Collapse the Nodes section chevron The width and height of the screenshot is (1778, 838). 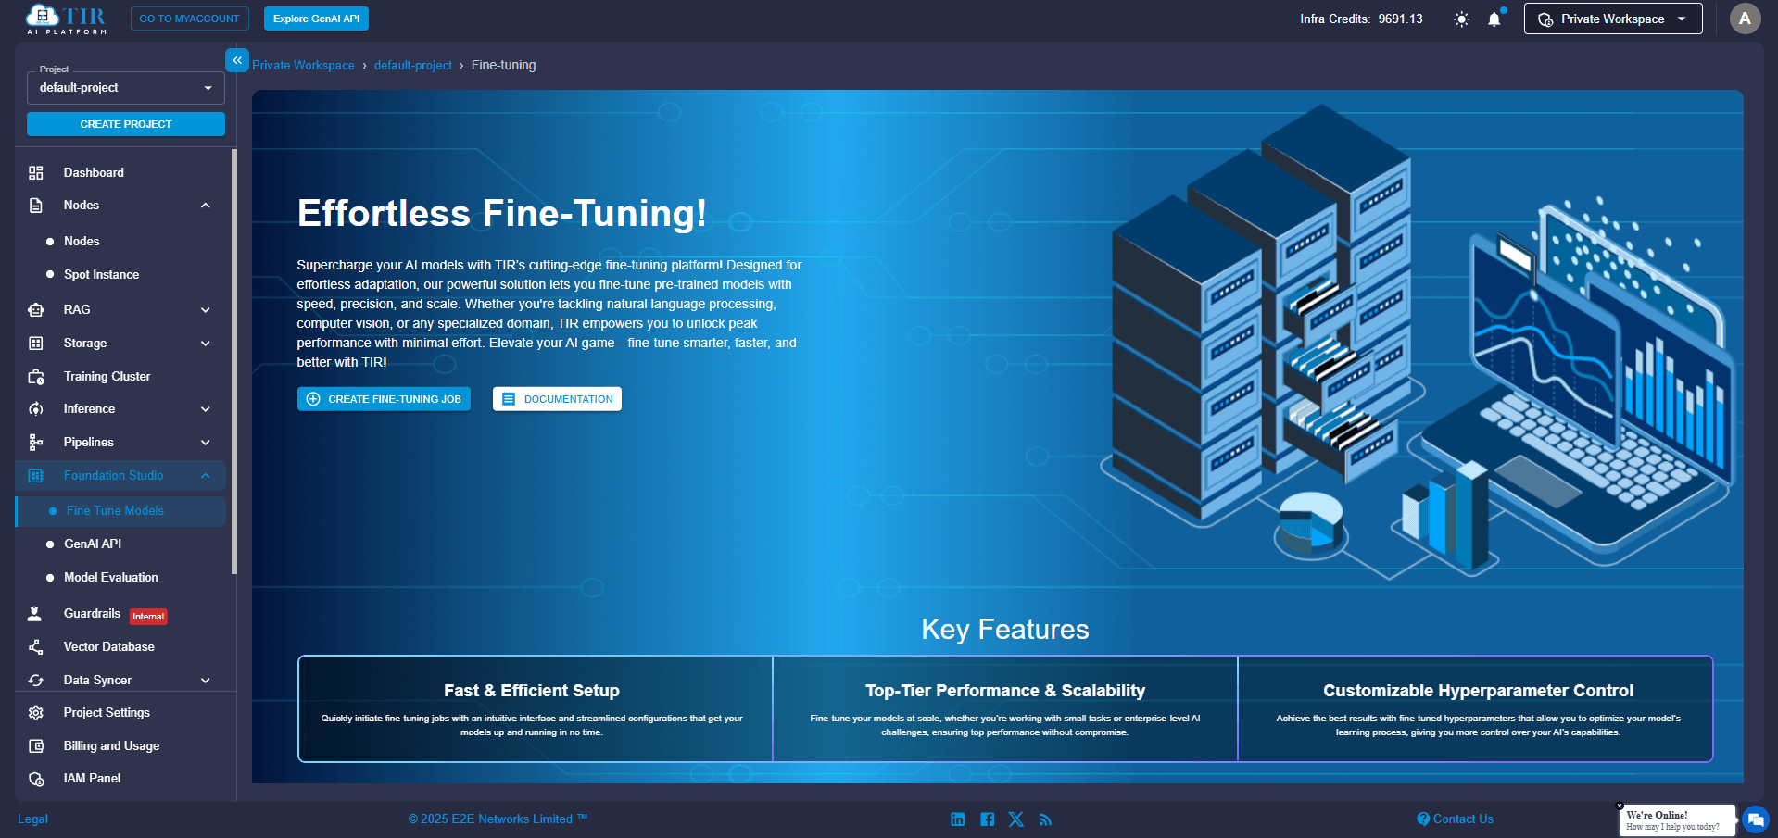click(x=206, y=206)
